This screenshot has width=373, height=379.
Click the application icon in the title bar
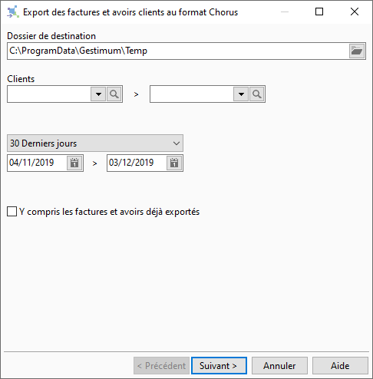[x=13, y=12]
